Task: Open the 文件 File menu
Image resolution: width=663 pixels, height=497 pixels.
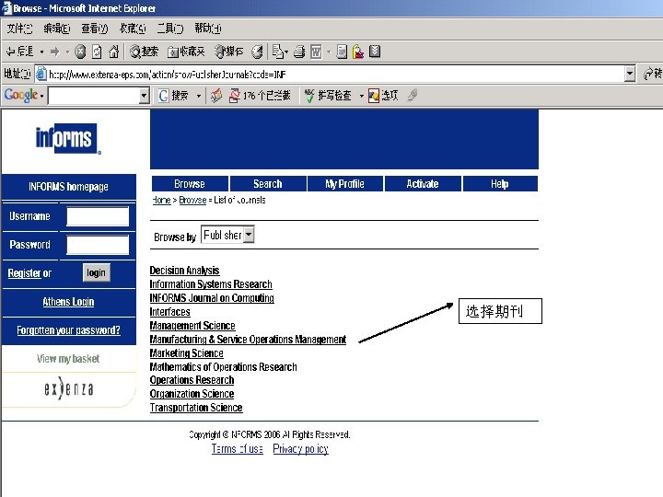Action: pos(19,29)
